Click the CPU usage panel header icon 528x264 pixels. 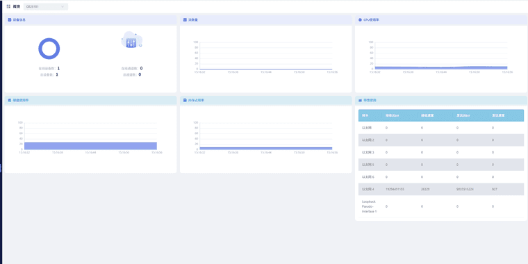click(x=361, y=20)
